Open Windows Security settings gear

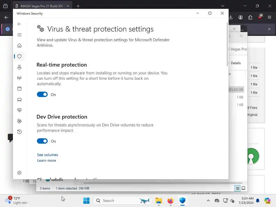[x=19, y=173]
